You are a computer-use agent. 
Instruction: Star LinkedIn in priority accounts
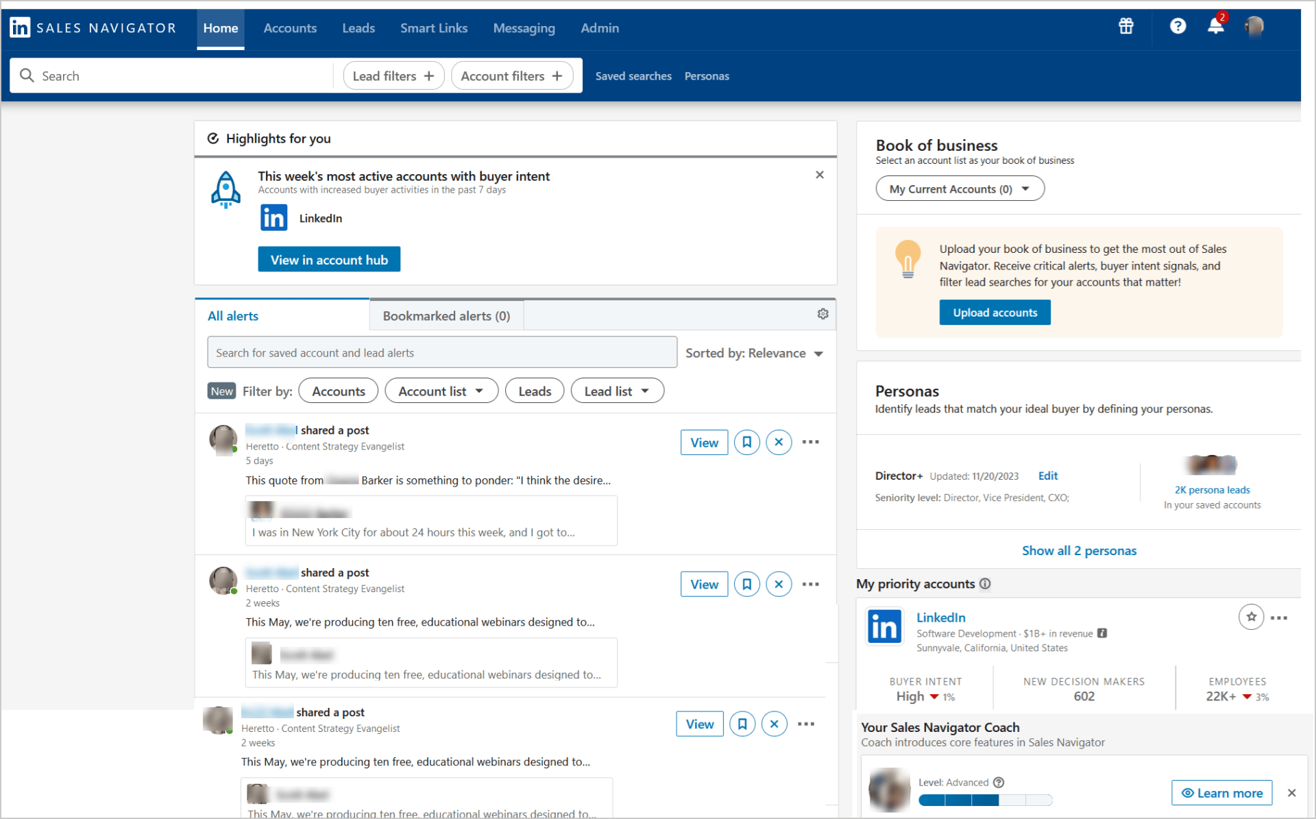1251,617
